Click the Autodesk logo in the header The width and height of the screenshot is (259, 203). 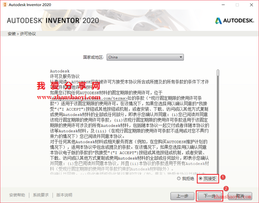[234, 21]
